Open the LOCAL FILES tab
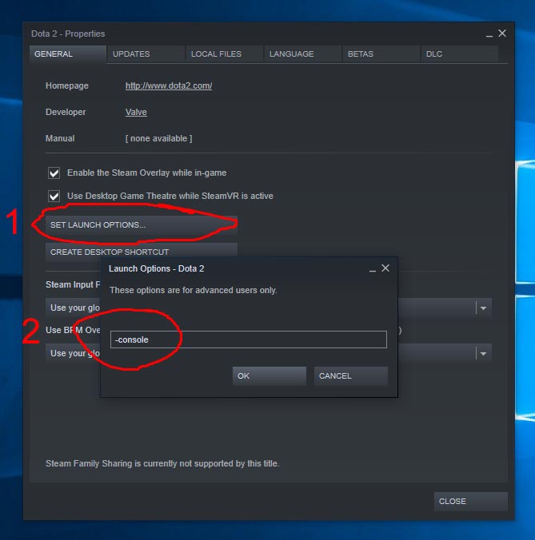 [x=224, y=54]
